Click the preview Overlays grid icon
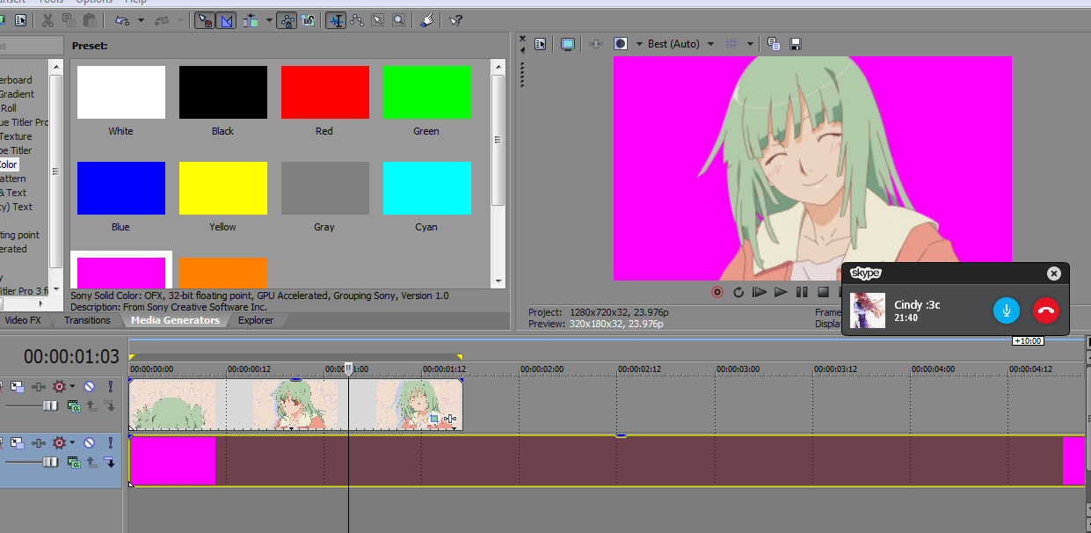This screenshot has width=1091, height=533. coord(733,43)
